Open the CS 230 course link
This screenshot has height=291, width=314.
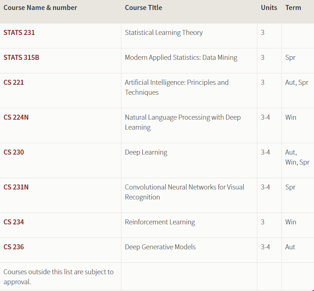tap(14, 152)
